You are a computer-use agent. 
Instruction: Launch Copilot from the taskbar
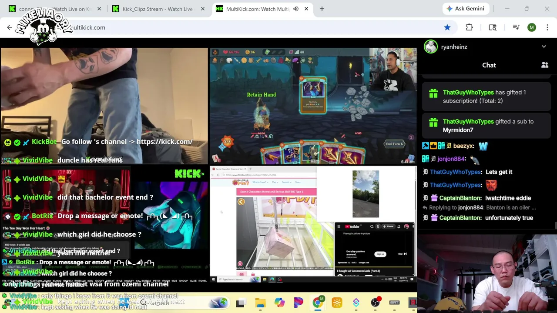[279, 303]
